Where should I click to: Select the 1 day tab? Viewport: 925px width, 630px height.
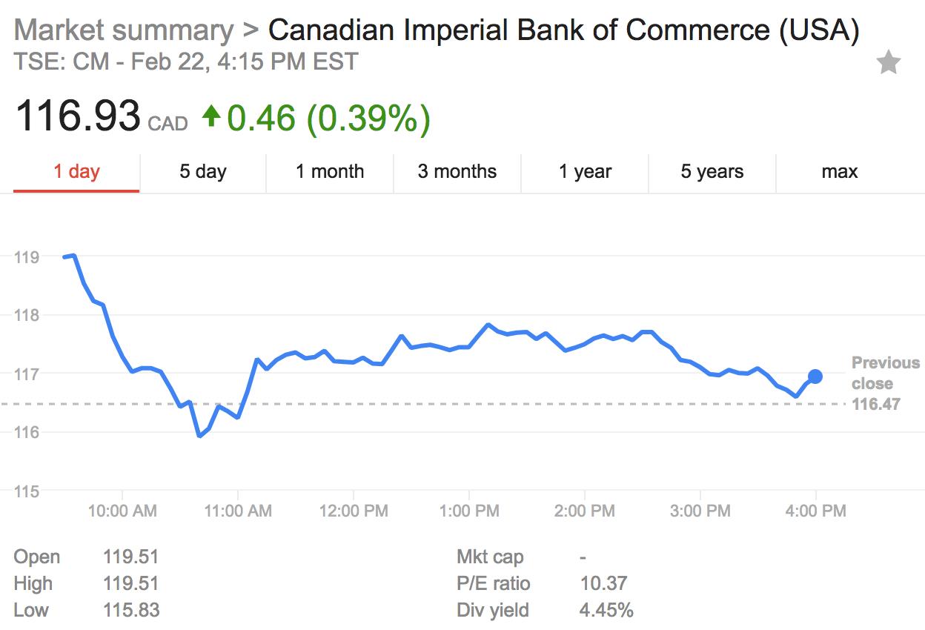coord(76,172)
